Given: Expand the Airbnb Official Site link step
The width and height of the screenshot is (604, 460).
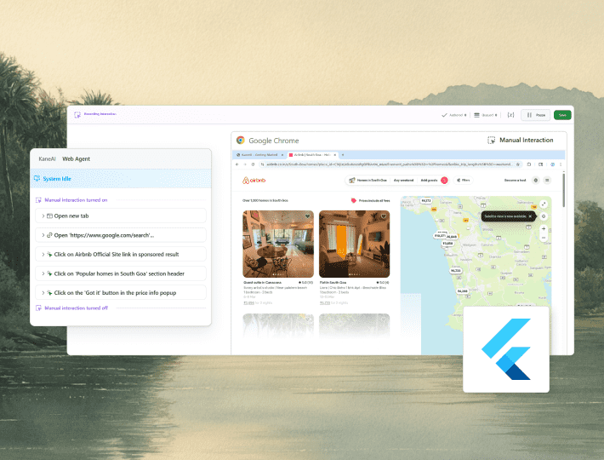Looking at the screenshot, I should (x=121, y=255).
